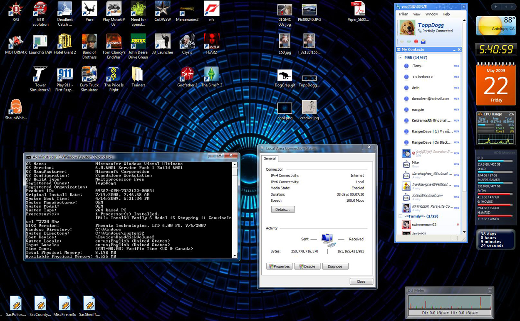This screenshot has width=520, height=321.
Task: Open the Trillian title bar dropdown arrow
Action: click(x=463, y=7)
